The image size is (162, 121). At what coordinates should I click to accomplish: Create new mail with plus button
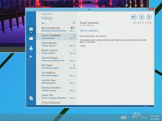141,17
